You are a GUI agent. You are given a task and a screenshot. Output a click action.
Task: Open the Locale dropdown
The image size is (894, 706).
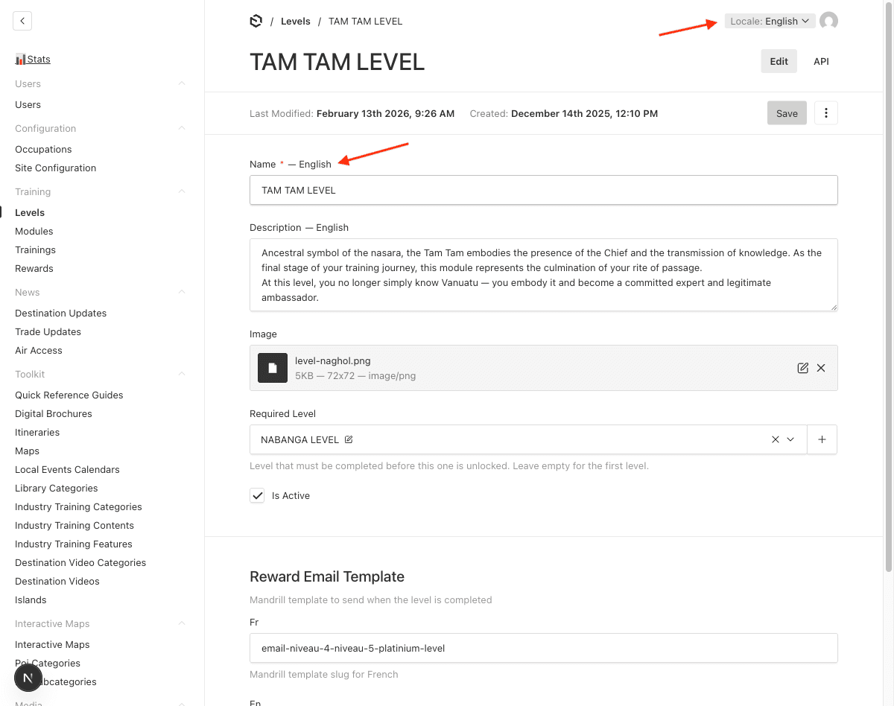click(x=770, y=21)
